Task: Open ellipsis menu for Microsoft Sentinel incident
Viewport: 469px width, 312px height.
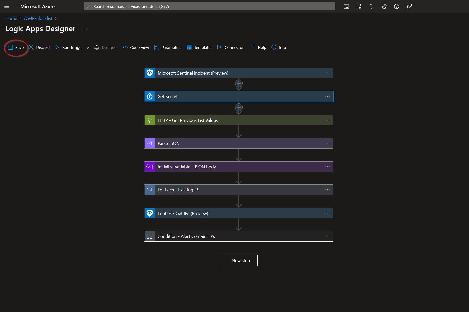Action: [x=328, y=73]
